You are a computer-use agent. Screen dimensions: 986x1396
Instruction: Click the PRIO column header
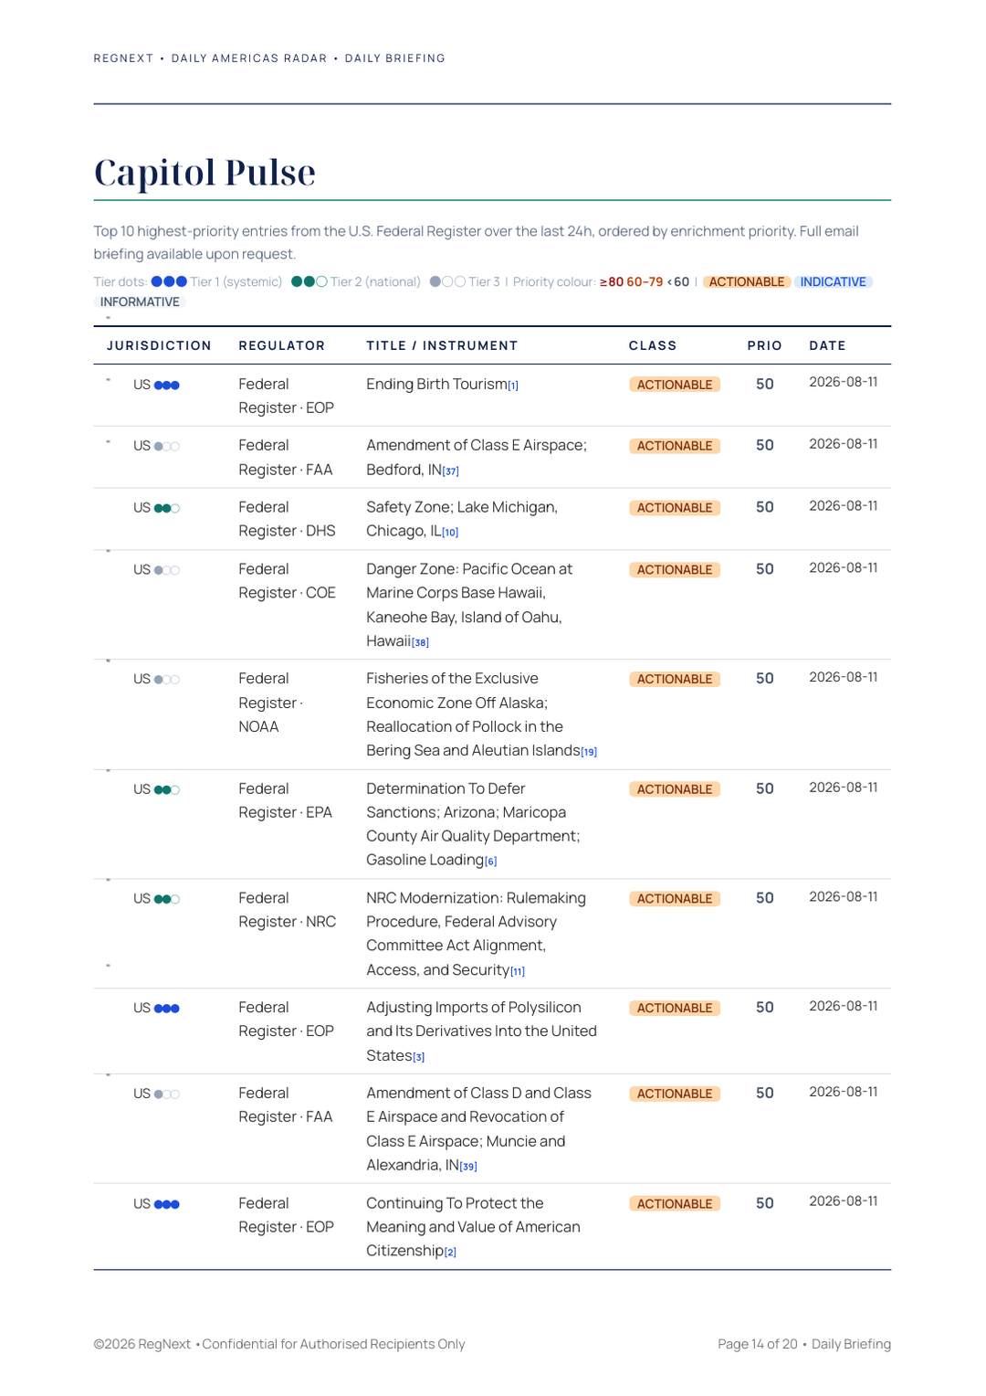[765, 346]
